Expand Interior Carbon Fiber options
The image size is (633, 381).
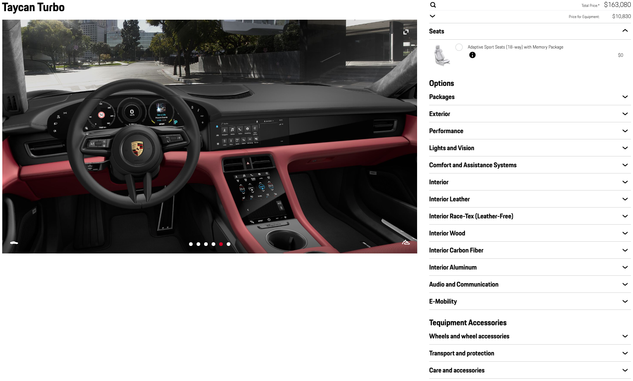pyautogui.click(x=625, y=250)
